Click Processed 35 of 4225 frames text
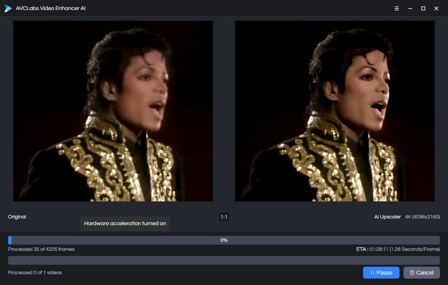This screenshot has height=285, width=448. [41, 249]
